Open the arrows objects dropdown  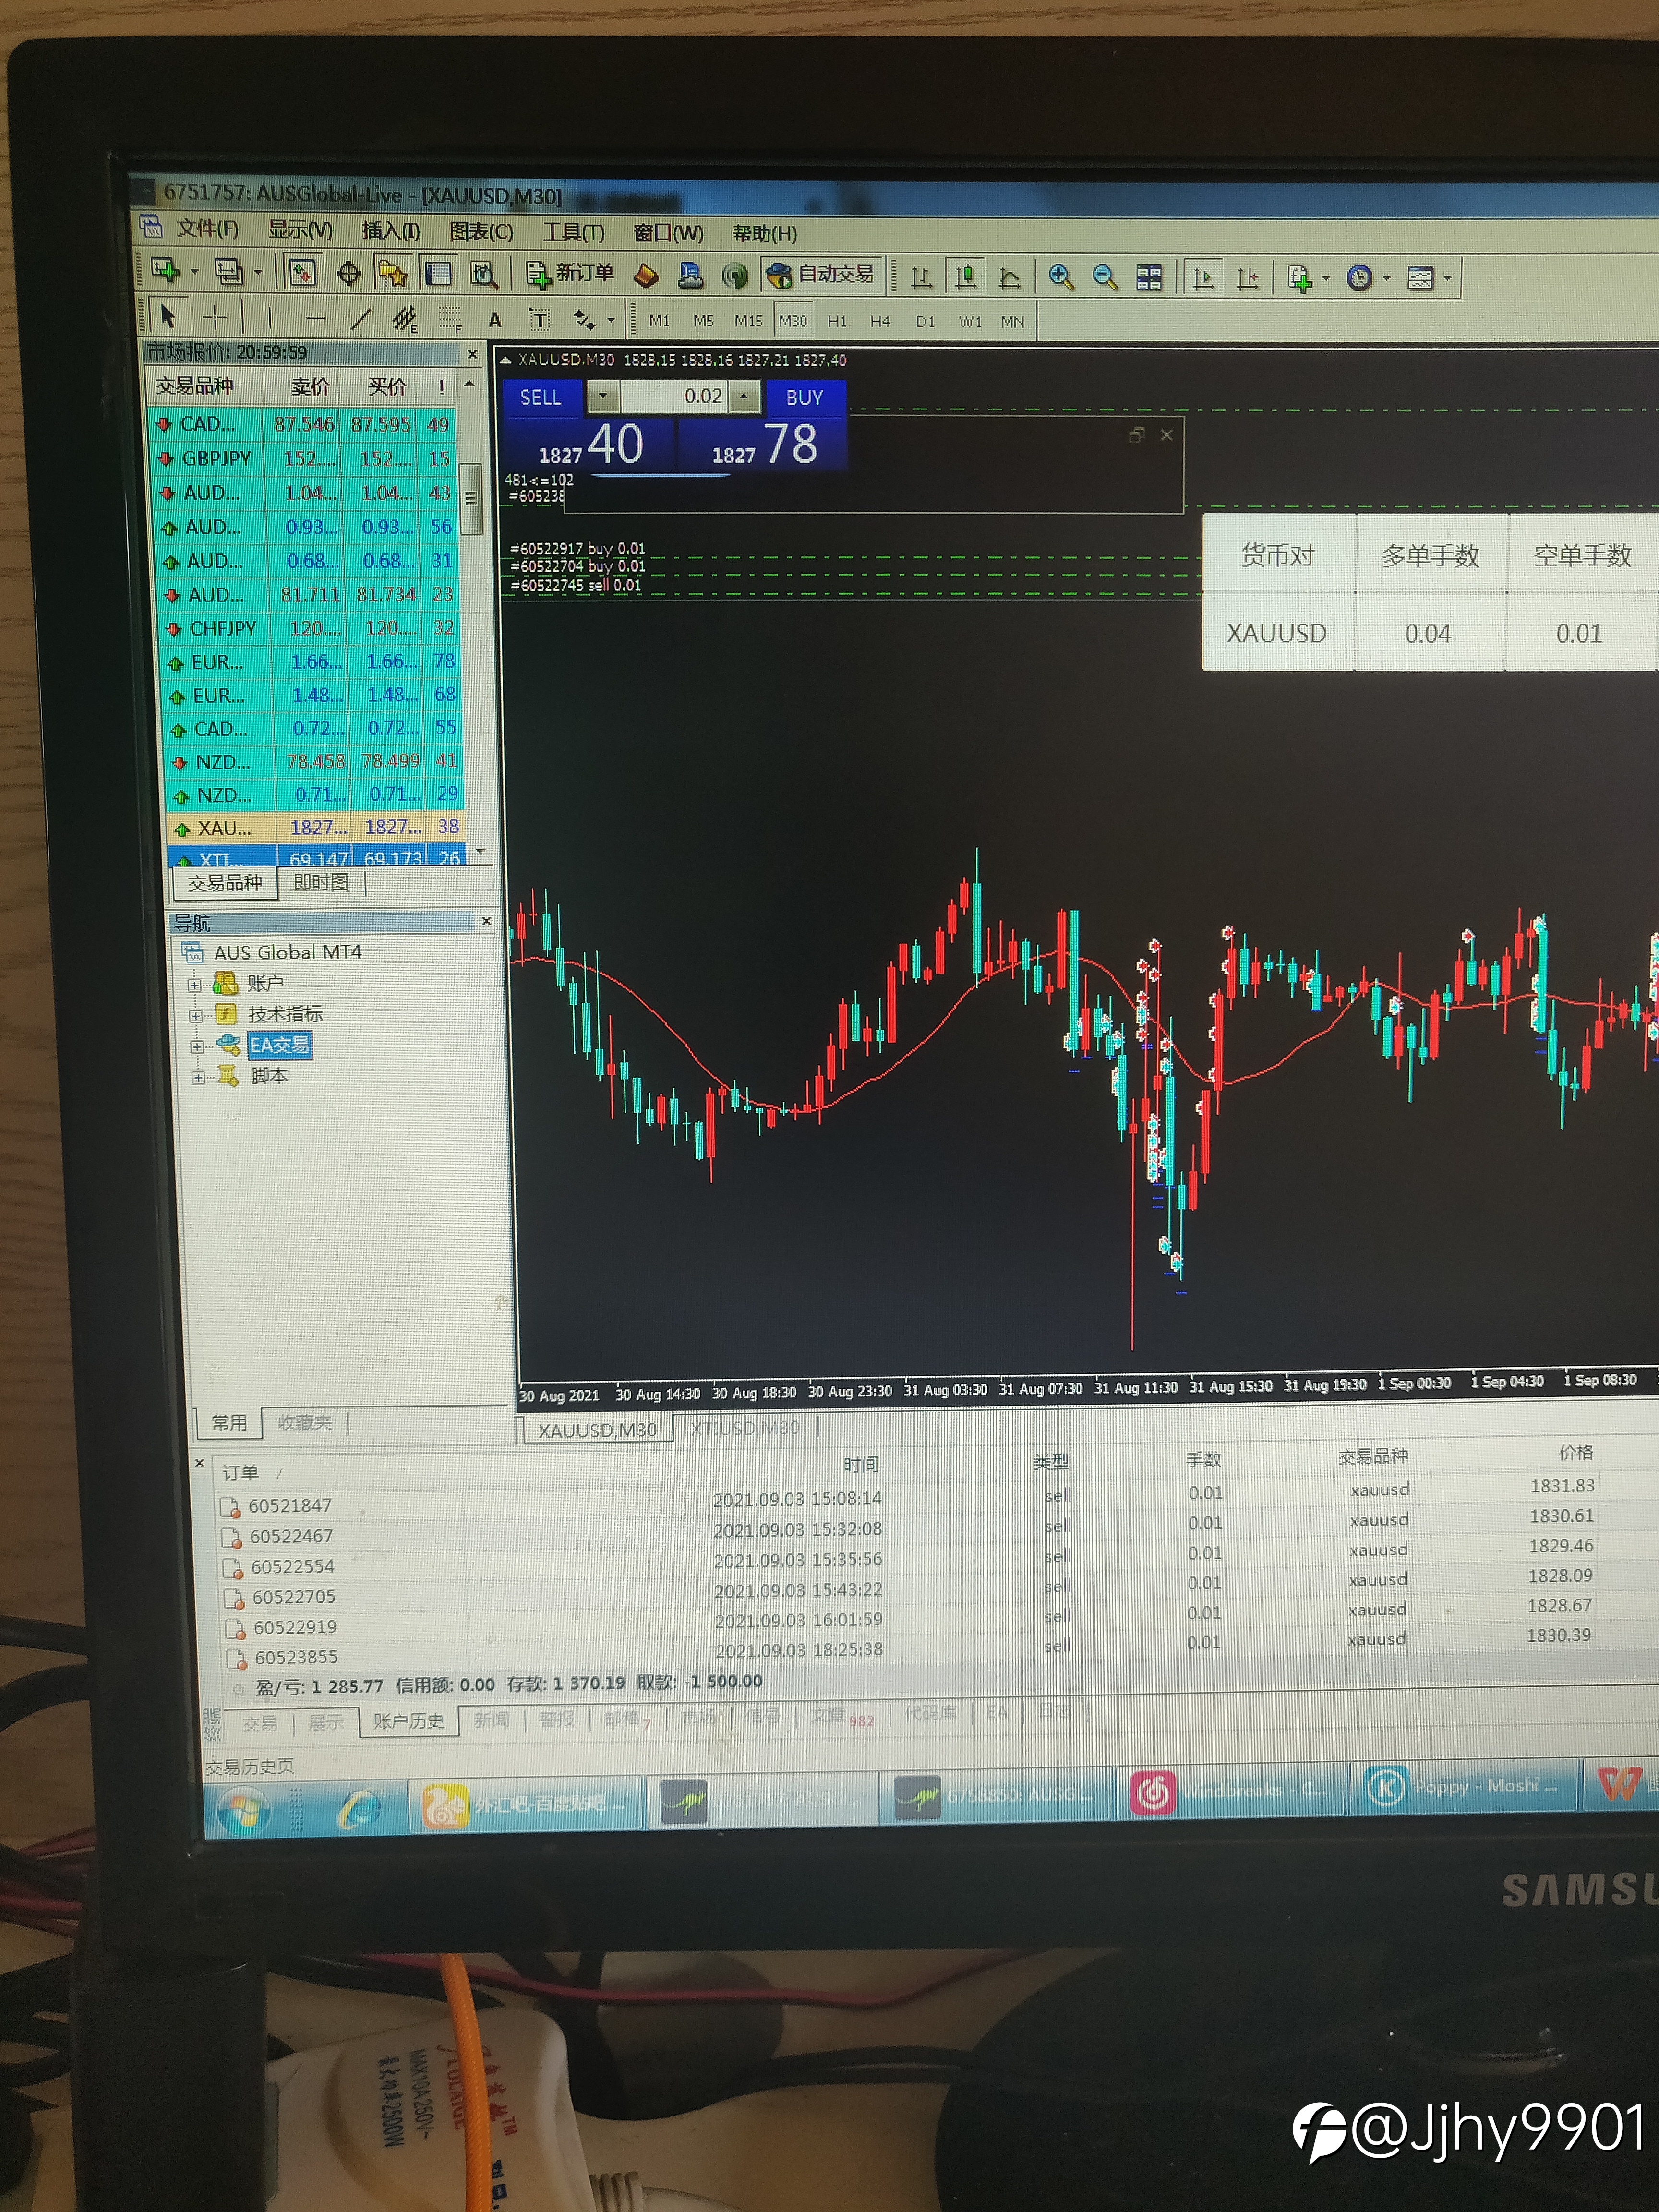tap(610, 321)
